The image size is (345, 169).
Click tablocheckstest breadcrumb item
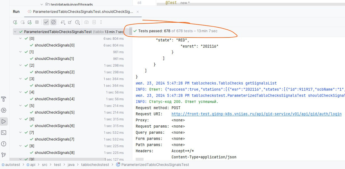pos(95,165)
